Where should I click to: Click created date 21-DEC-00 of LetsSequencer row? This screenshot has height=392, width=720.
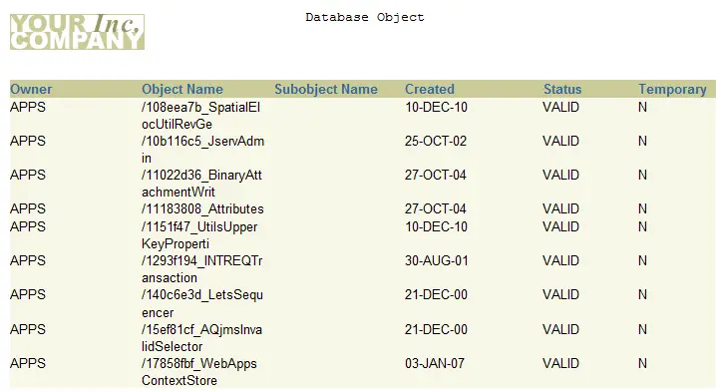[x=436, y=294]
